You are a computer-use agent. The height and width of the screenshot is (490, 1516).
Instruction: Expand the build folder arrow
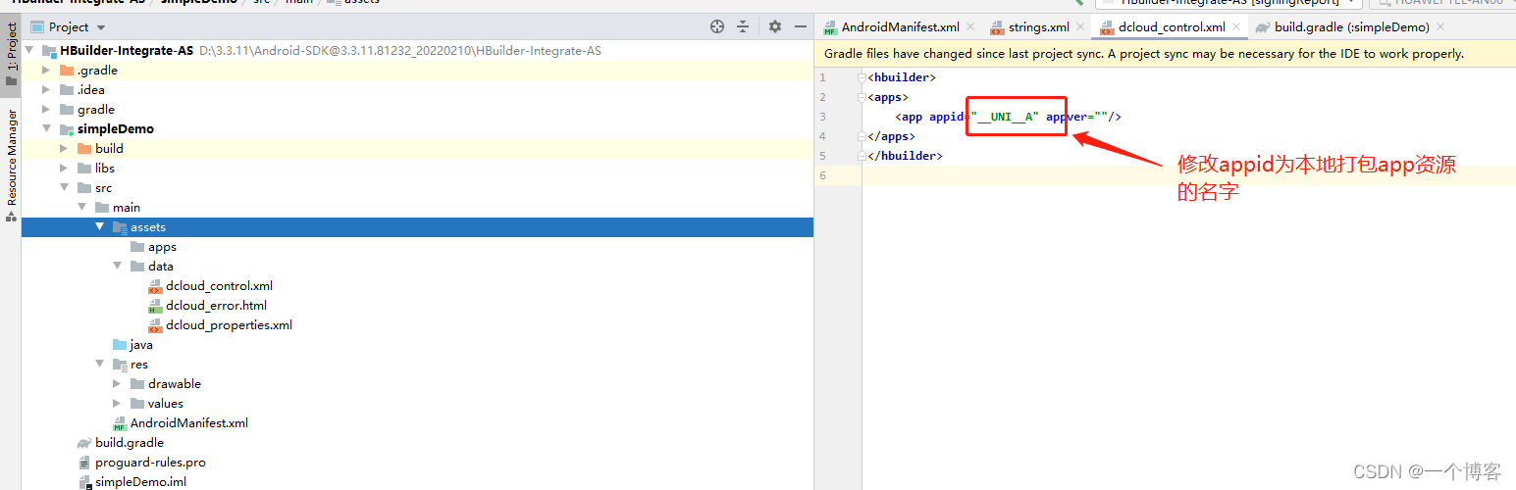click(64, 149)
